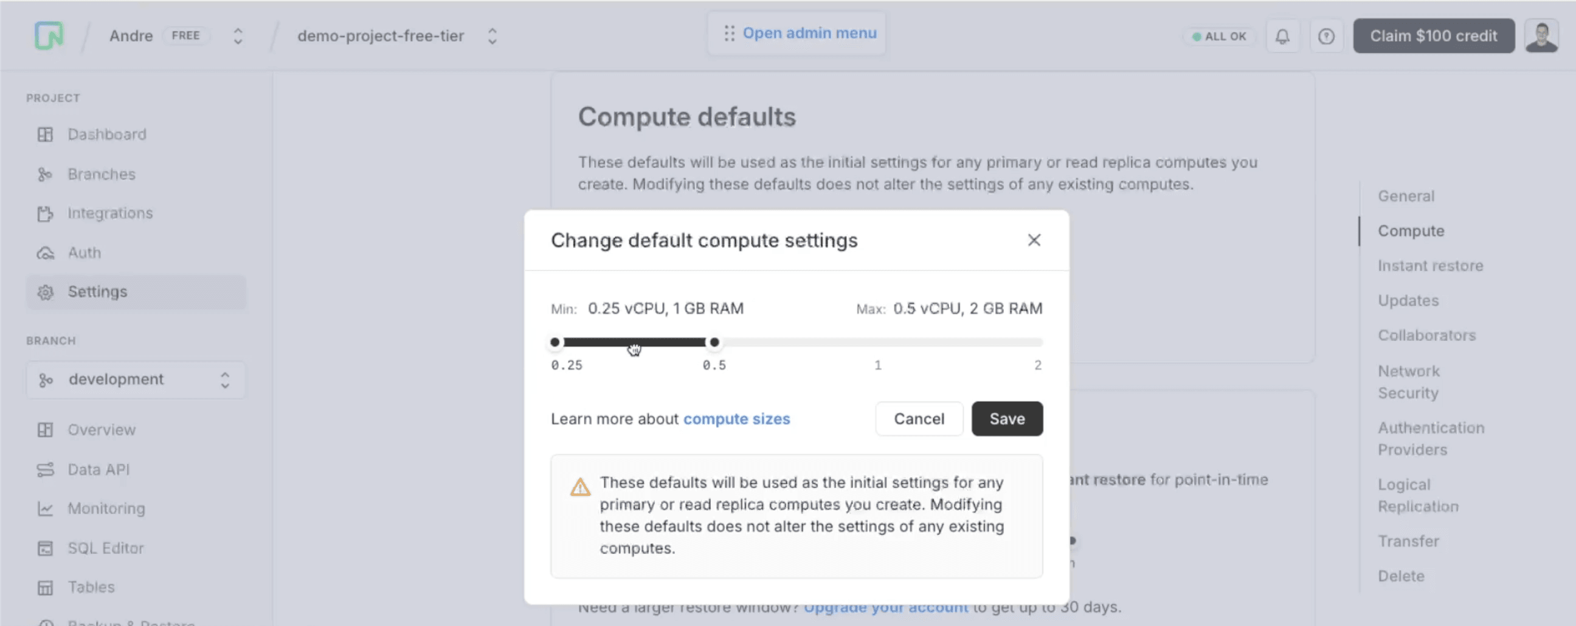Click the Neon logo icon

(x=49, y=35)
